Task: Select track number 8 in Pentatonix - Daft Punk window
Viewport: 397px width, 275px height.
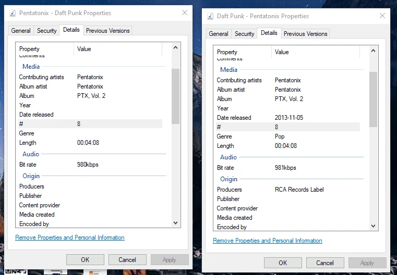Action: [90, 124]
